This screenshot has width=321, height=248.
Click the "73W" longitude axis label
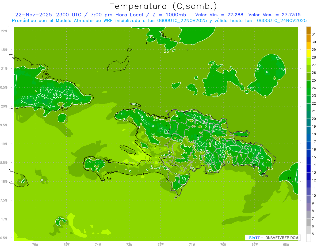[x=129, y=244]
